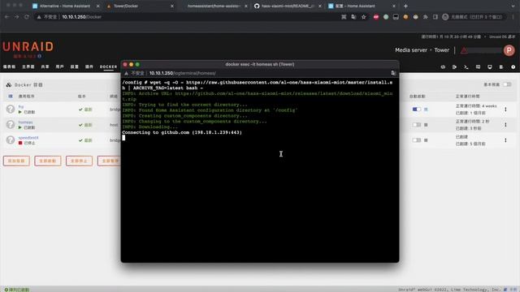Click the feedback icon in the Unraid toolbar
This screenshot has width=520, height=292.
478,67
